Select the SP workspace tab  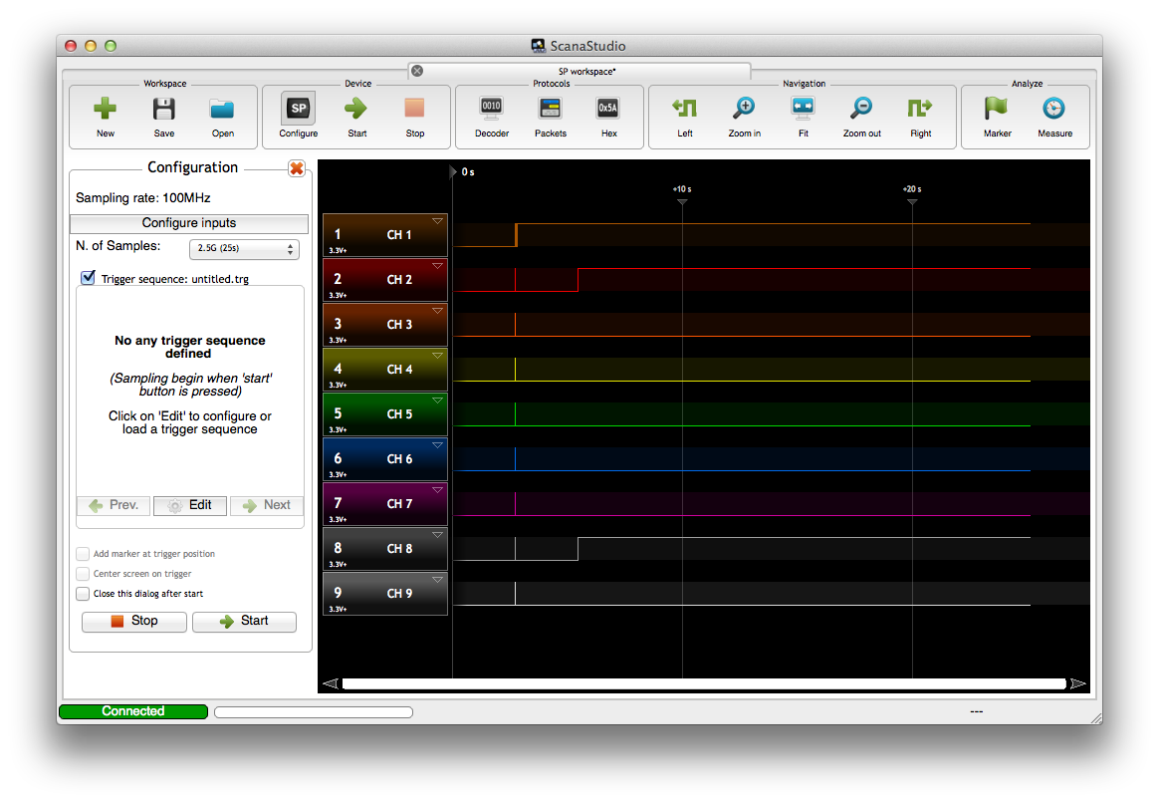[x=586, y=72]
